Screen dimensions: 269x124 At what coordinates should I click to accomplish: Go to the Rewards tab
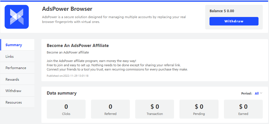coord(17,79)
